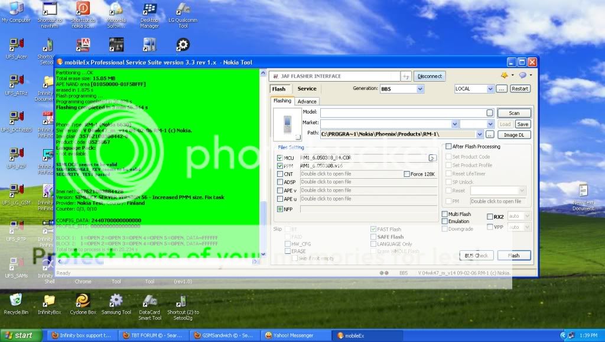Open the My Computer desktop icon
605x342 pixels.
point(16,12)
